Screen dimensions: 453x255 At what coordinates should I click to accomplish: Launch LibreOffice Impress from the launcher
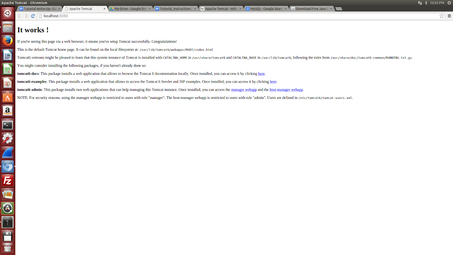8,83
